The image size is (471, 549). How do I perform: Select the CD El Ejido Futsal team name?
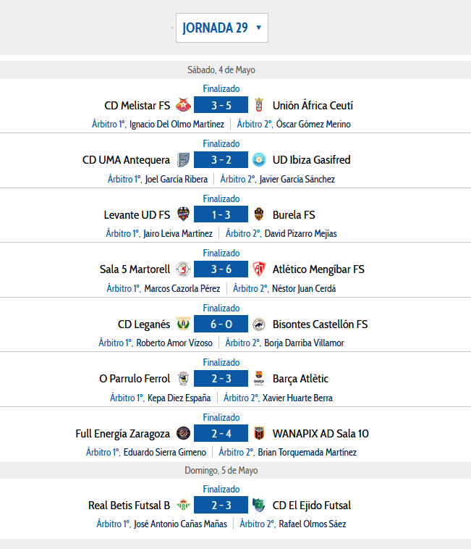click(312, 506)
